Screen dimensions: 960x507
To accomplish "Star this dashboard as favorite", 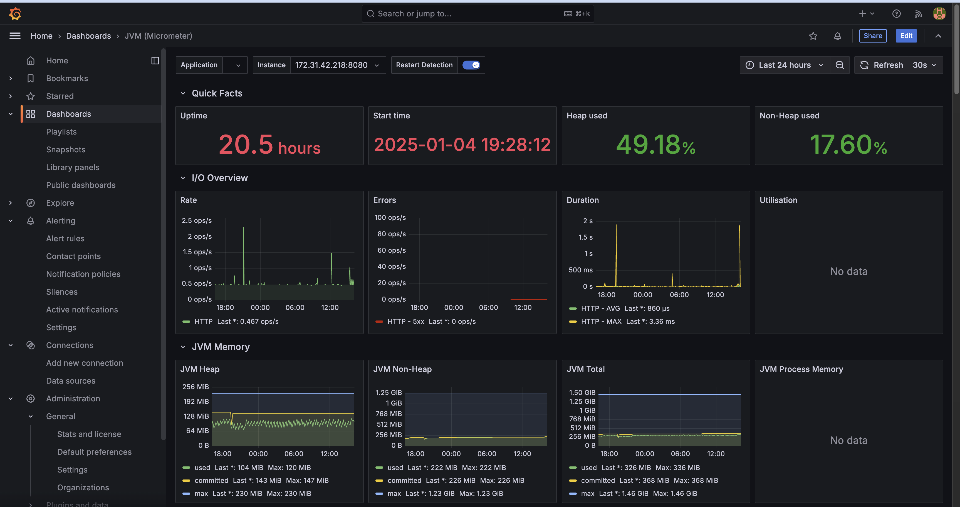I will coord(813,36).
